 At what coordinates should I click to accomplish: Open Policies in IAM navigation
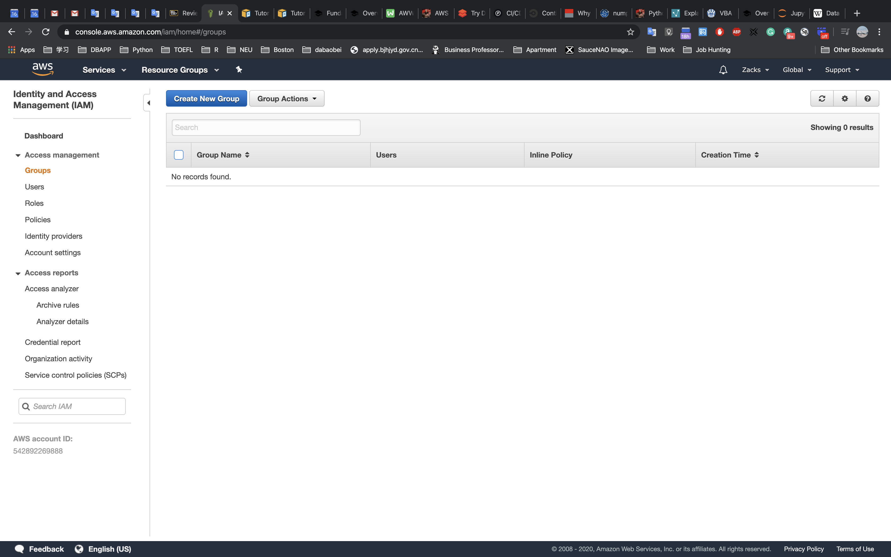38,220
